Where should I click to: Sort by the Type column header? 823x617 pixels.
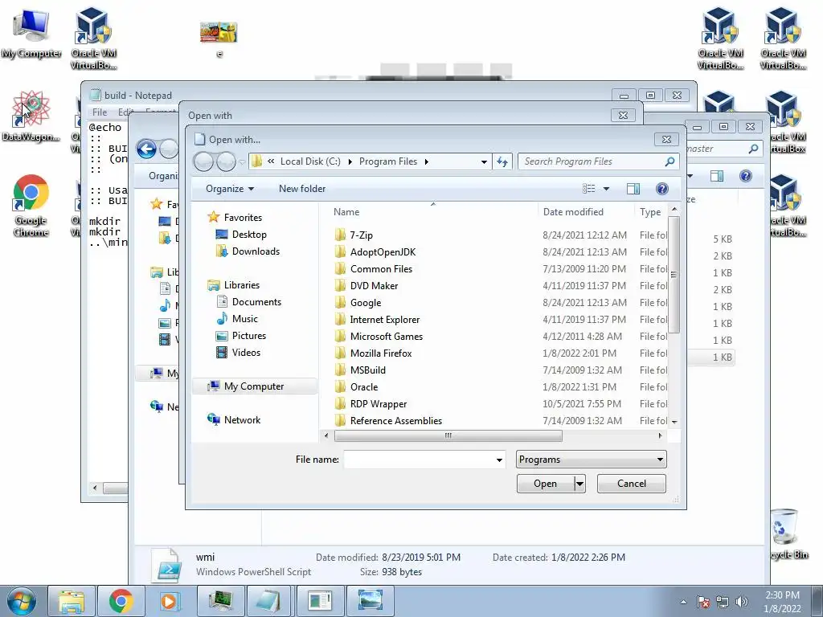click(651, 212)
